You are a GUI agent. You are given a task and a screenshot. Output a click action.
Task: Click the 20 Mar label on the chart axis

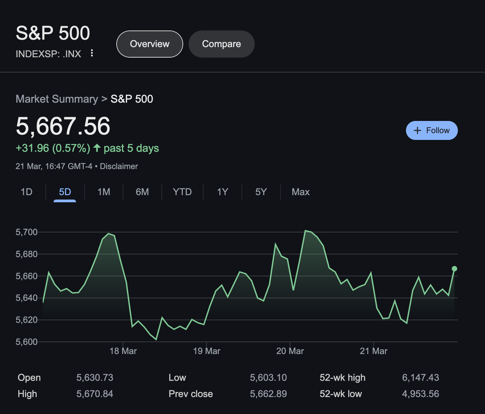[290, 351]
